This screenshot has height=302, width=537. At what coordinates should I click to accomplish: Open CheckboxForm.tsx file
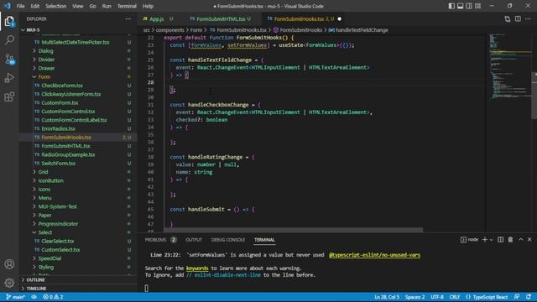tap(62, 86)
